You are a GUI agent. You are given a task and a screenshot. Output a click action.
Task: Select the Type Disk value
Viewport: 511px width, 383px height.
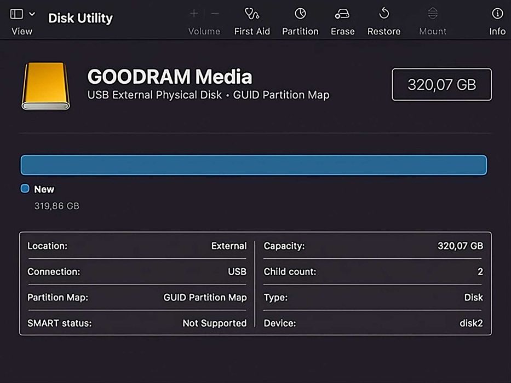point(474,297)
